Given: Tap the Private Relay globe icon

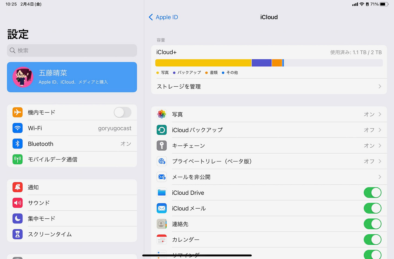Looking at the screenshot, I should click(162, 161).
